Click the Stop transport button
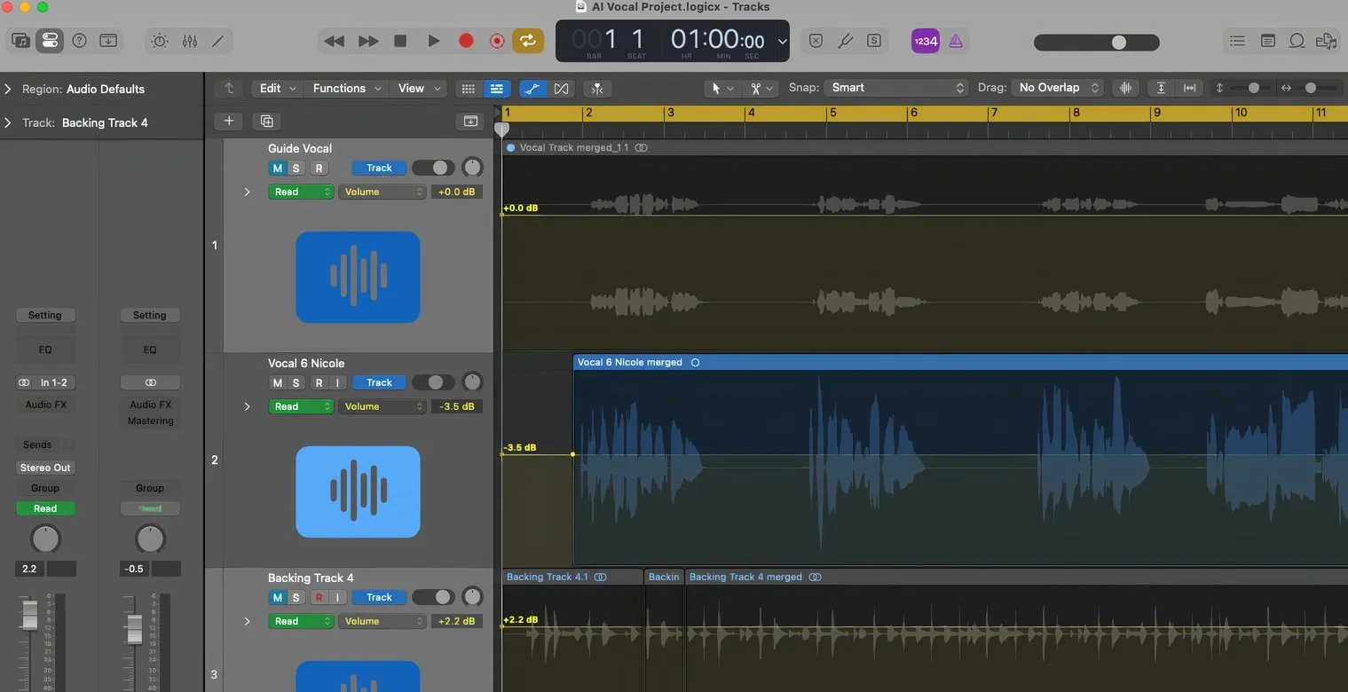 click(x=400, y=41)
